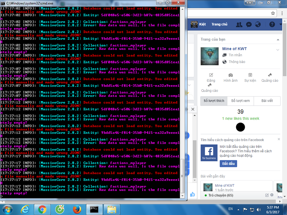Open Action Center flag tray icon
The image size is (287, 215).
pyautogui.click(x=245, y=210)
